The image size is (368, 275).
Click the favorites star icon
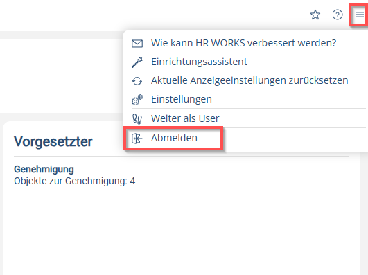[x=315, y=15]
